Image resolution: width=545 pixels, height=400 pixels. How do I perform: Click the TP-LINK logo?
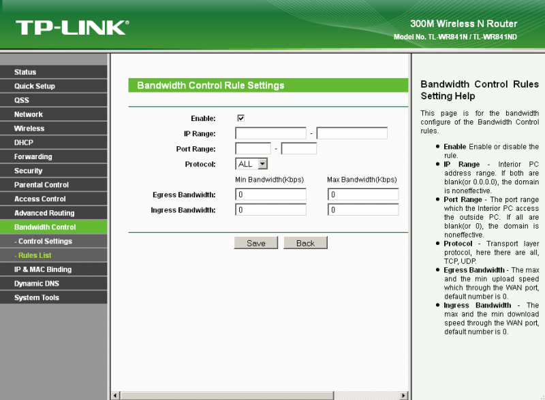pyautogui.click(x=72, y=28)
